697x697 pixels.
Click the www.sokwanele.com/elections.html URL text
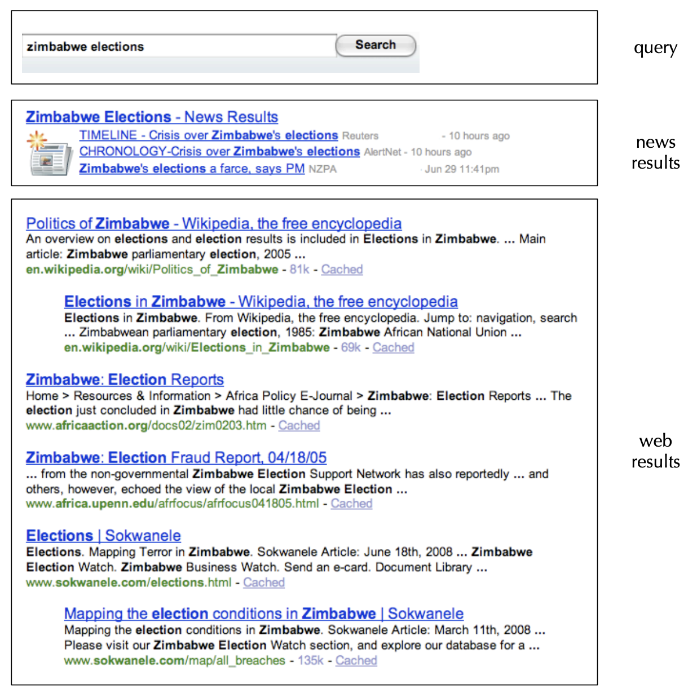[129, 583]
